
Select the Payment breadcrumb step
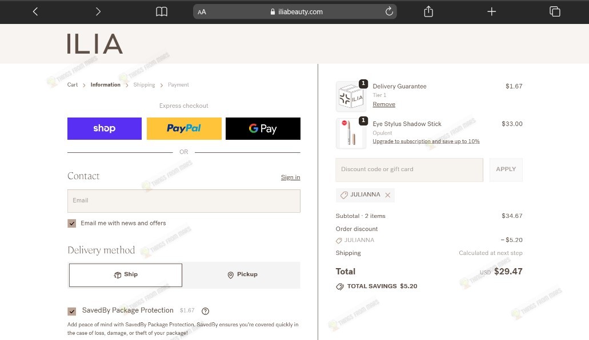(178, 85)
